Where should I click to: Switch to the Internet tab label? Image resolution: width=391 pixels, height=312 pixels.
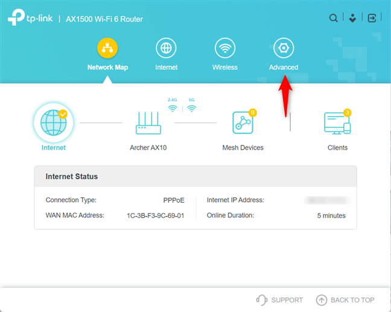pyautogui.click(x=167, y=68)
